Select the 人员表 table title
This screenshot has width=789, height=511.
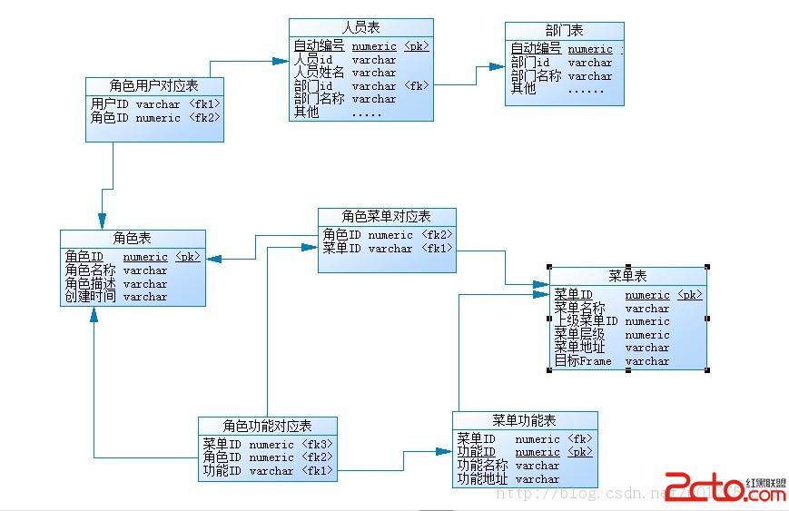tap(360, 27)
